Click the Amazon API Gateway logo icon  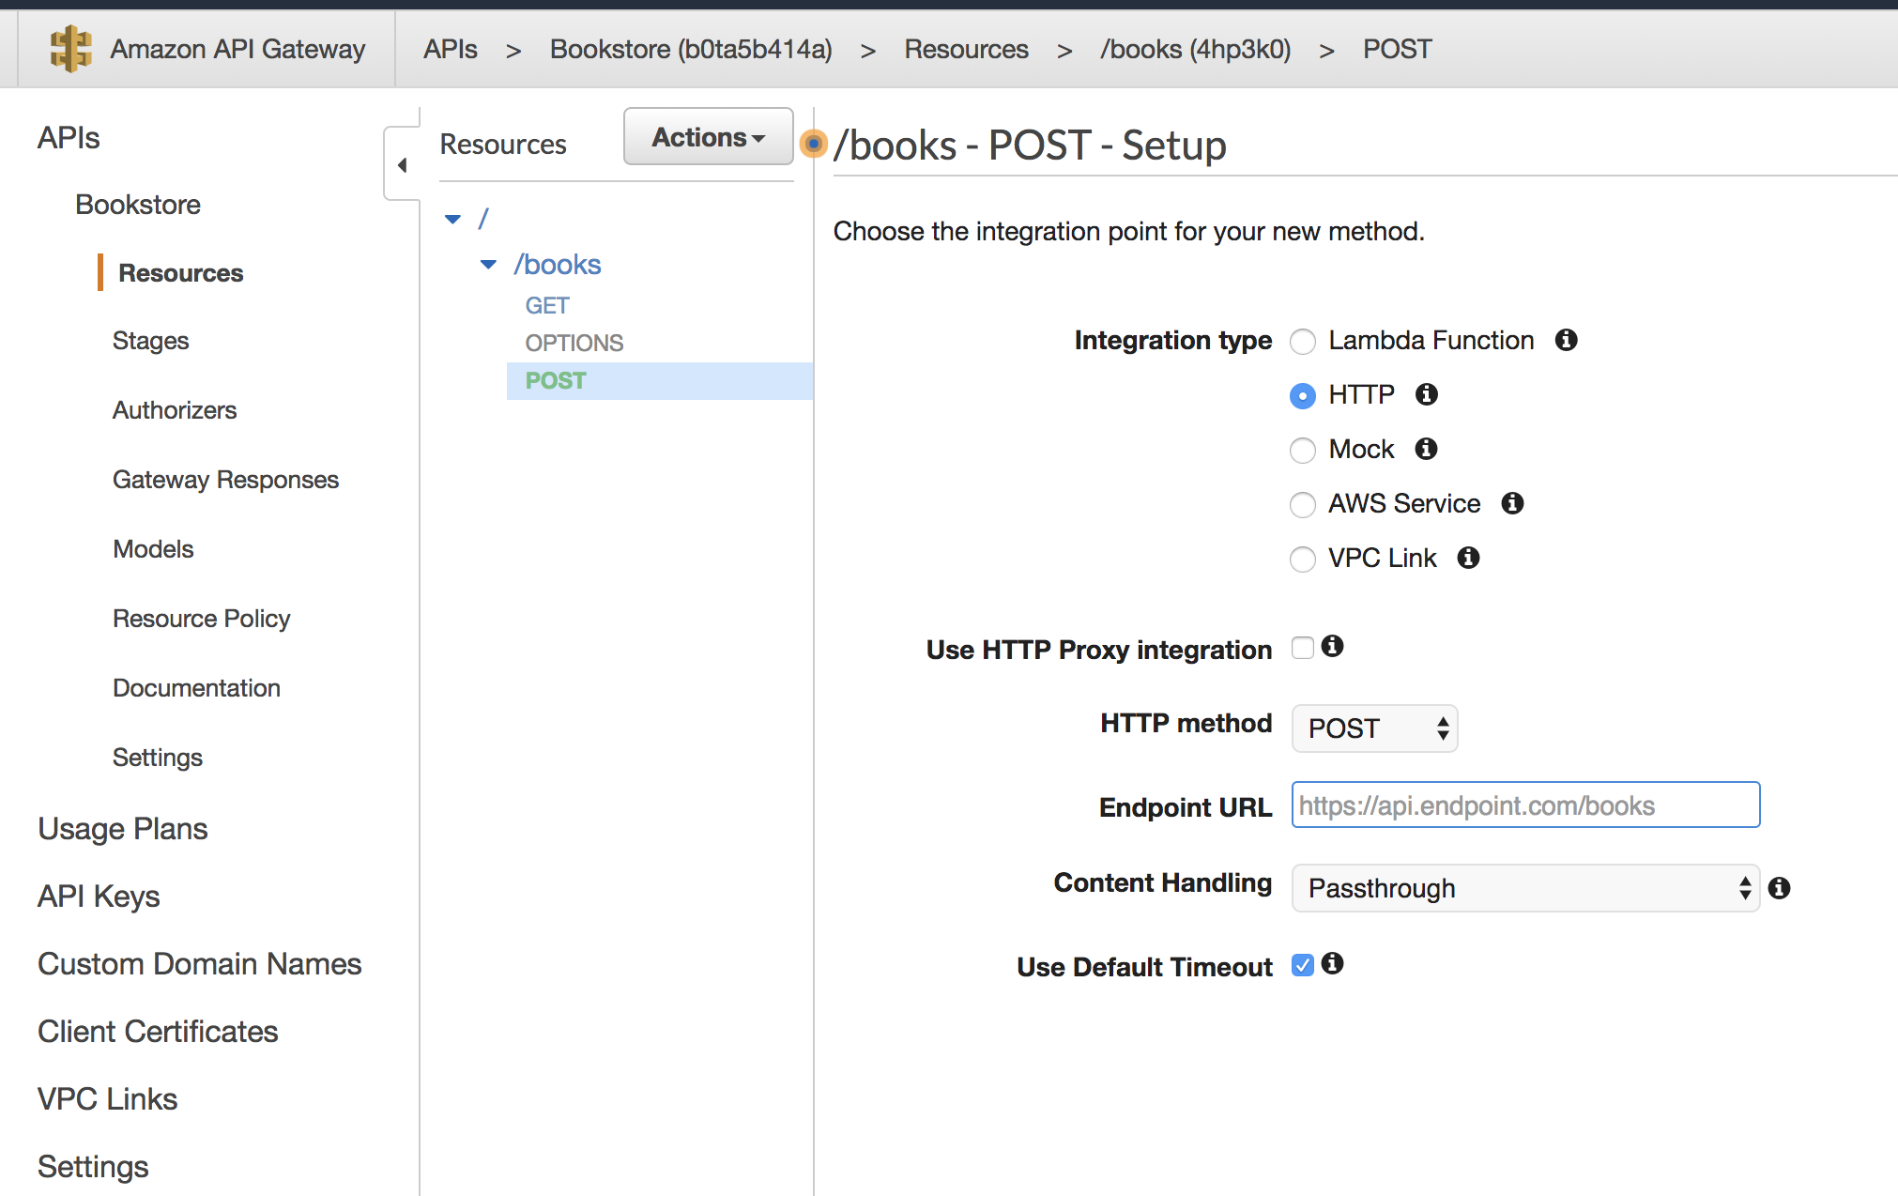(70, 49)
